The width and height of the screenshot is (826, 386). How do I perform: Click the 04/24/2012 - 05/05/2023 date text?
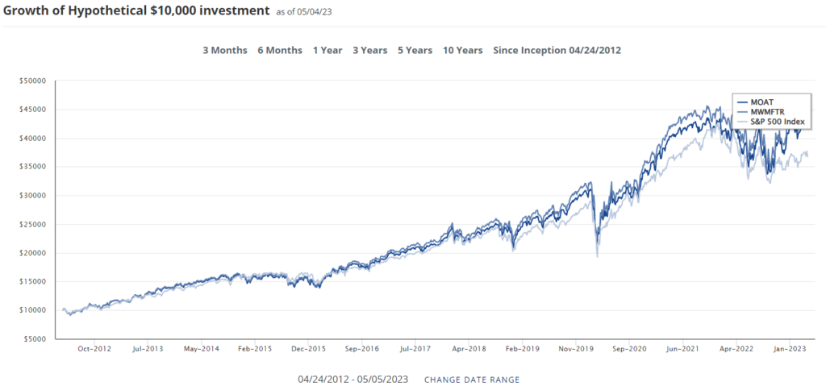pos(354,380)
